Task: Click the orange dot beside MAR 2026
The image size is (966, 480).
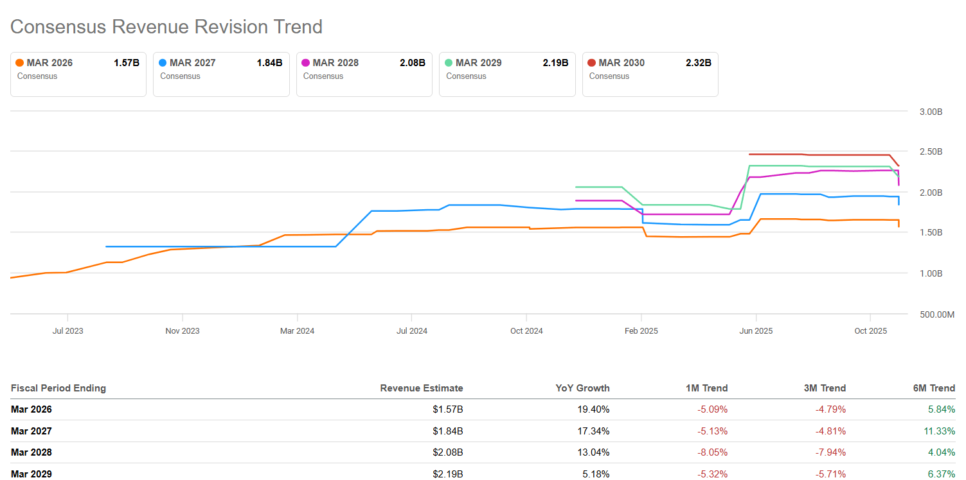Action: click(19, 63)
